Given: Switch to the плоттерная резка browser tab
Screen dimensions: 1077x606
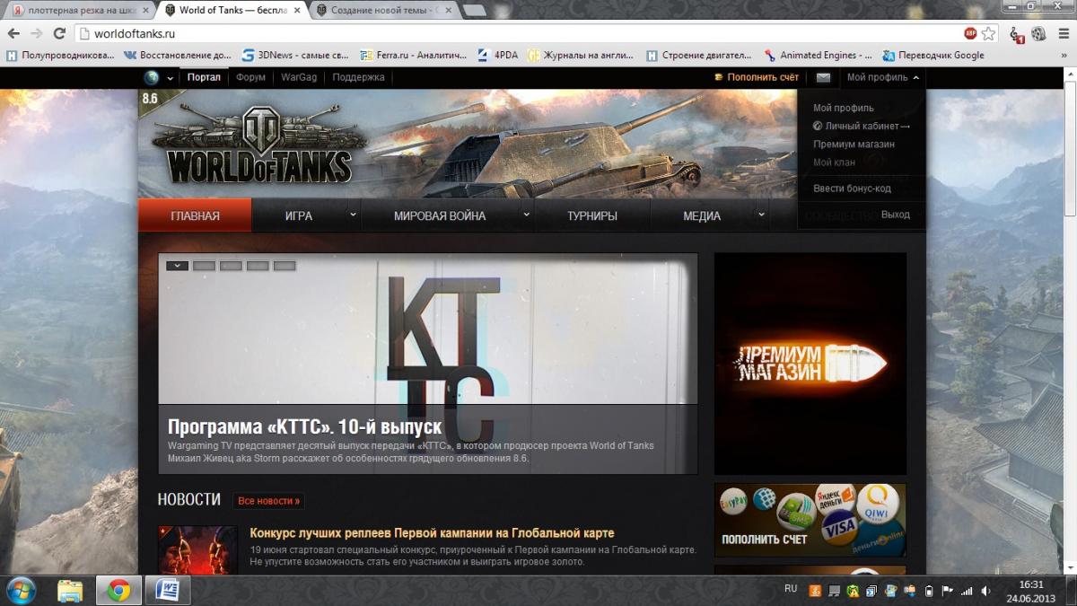Looking at the screenshot, I should coord(78,10).
